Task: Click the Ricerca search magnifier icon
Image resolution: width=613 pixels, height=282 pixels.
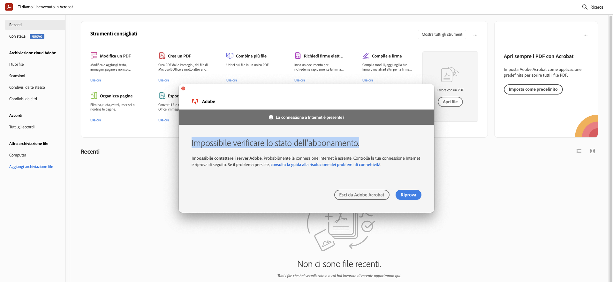Action: click(585, 7)
